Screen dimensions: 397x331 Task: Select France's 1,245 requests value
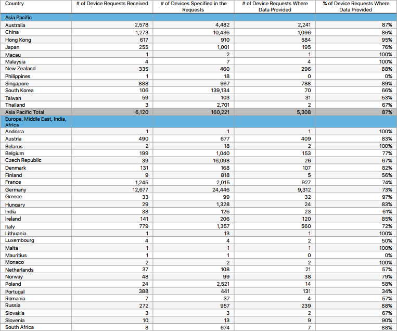[142, 182]
